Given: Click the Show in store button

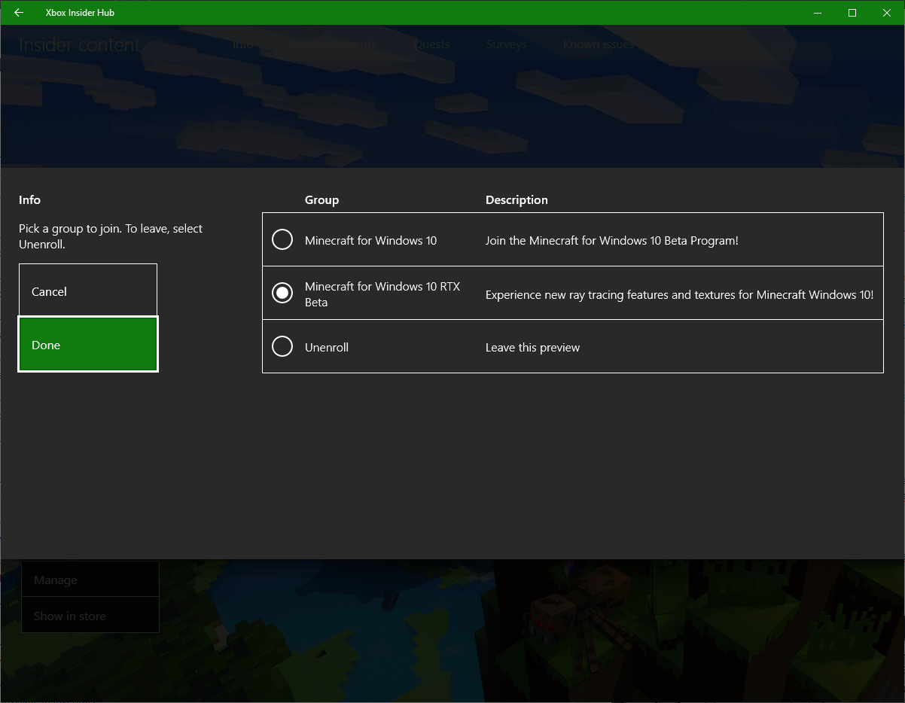Looking at the screenshot, I should coord(90,616).
